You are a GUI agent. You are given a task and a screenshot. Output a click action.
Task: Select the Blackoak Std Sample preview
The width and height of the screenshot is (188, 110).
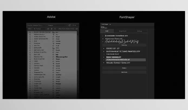[x=62, y=57]
